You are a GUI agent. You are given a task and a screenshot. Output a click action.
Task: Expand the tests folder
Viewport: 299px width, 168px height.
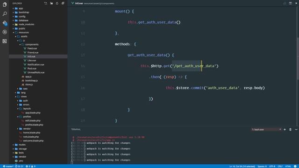tap(21, 153)
